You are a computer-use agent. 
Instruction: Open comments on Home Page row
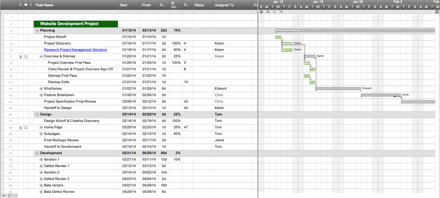point(26,127)
